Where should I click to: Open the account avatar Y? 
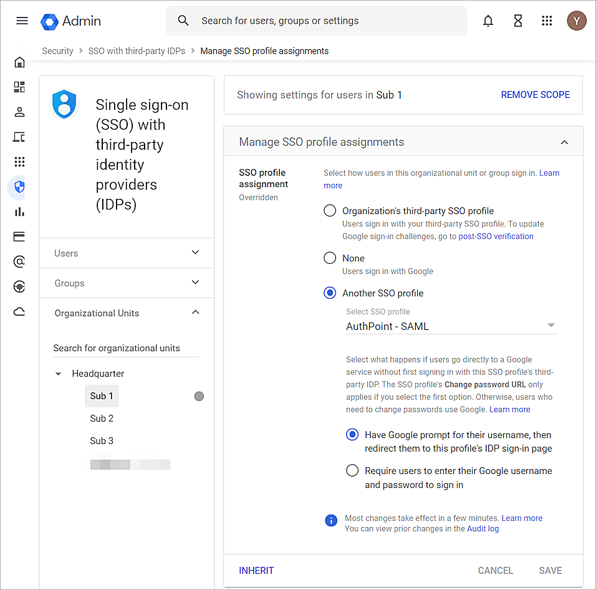coord(576,21)
